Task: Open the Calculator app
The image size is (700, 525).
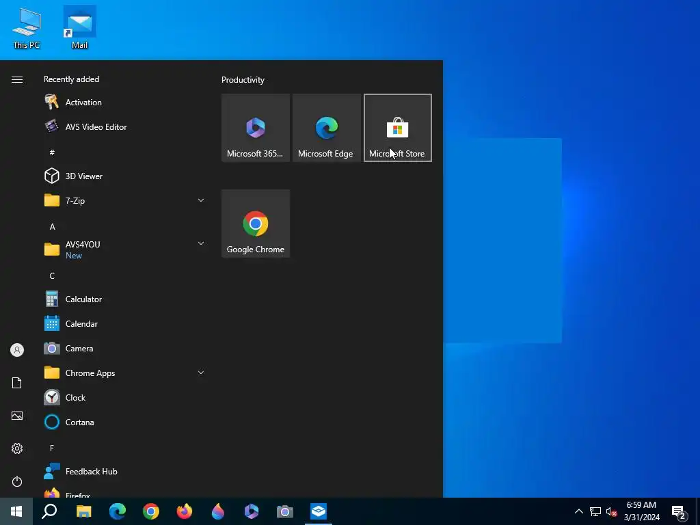Action: point(126,299)
